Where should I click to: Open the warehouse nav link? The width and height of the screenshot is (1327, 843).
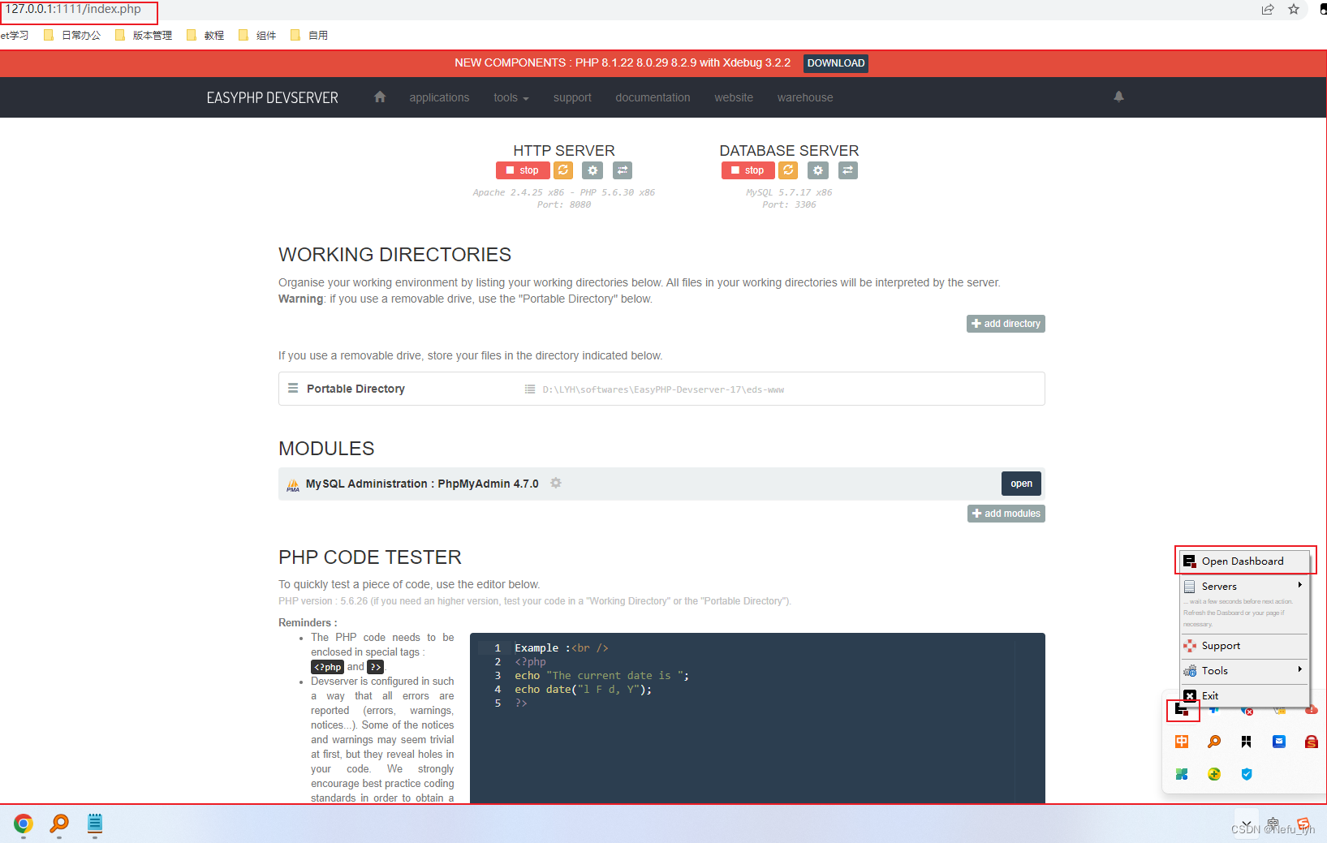point(805,97)
